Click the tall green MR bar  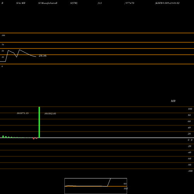(39, 122)
